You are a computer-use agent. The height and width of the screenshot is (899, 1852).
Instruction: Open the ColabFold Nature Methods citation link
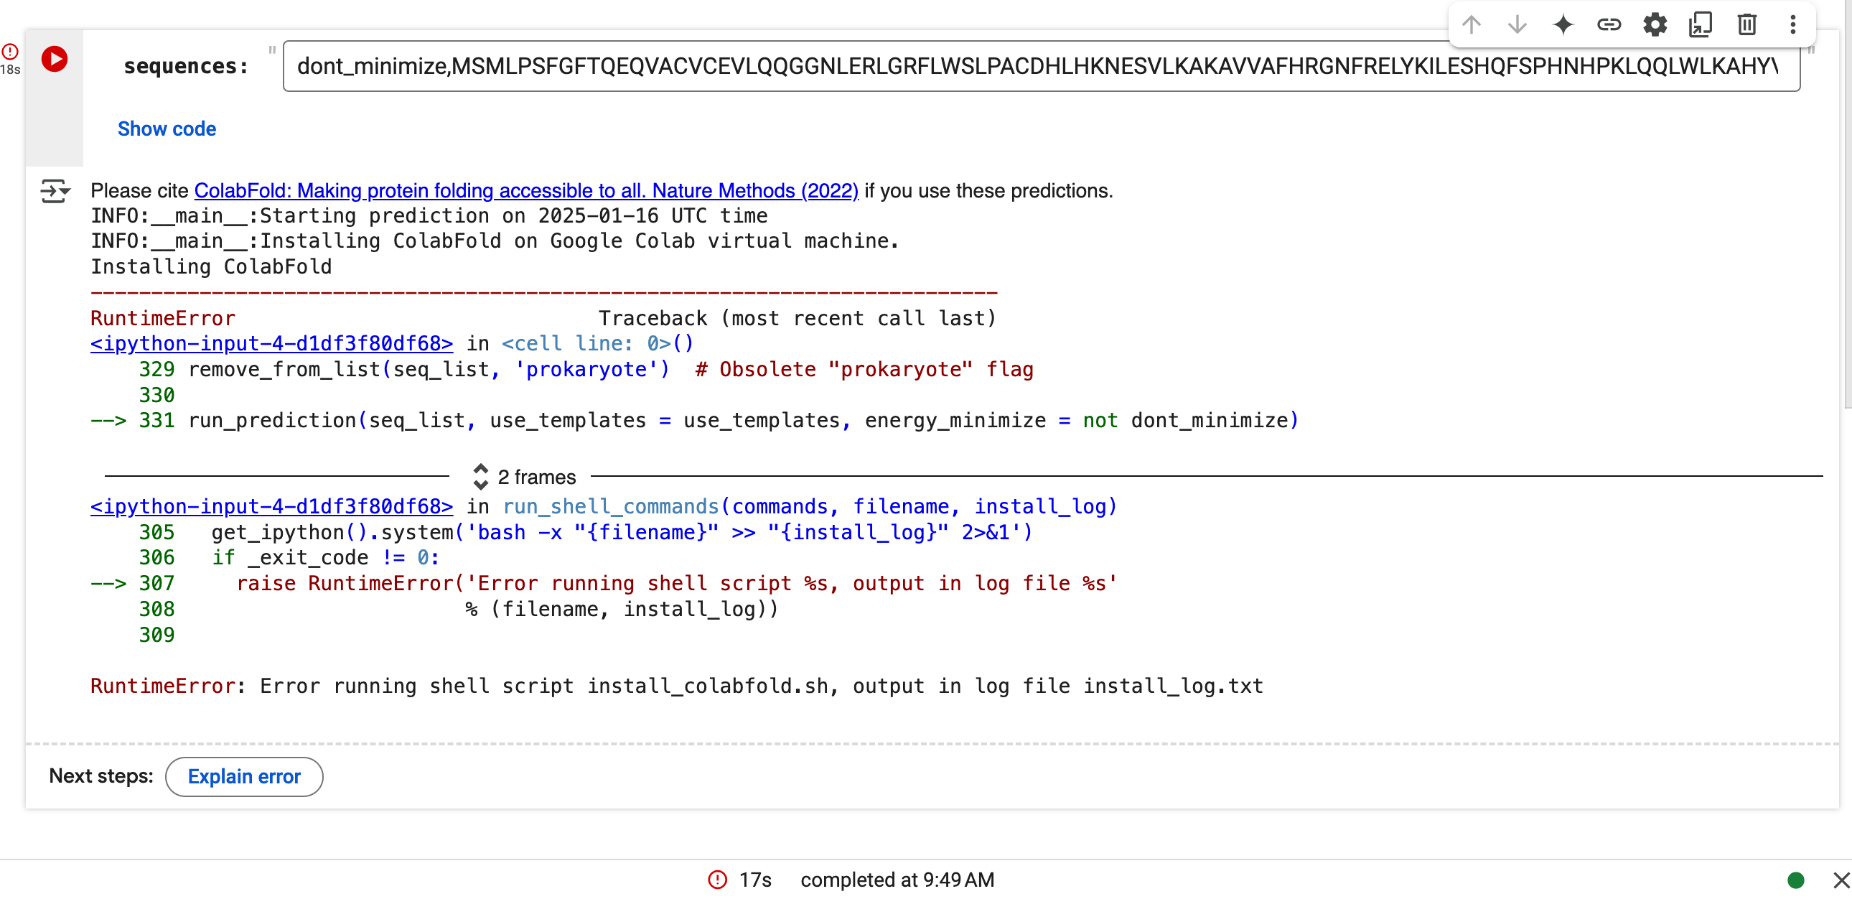525,190
